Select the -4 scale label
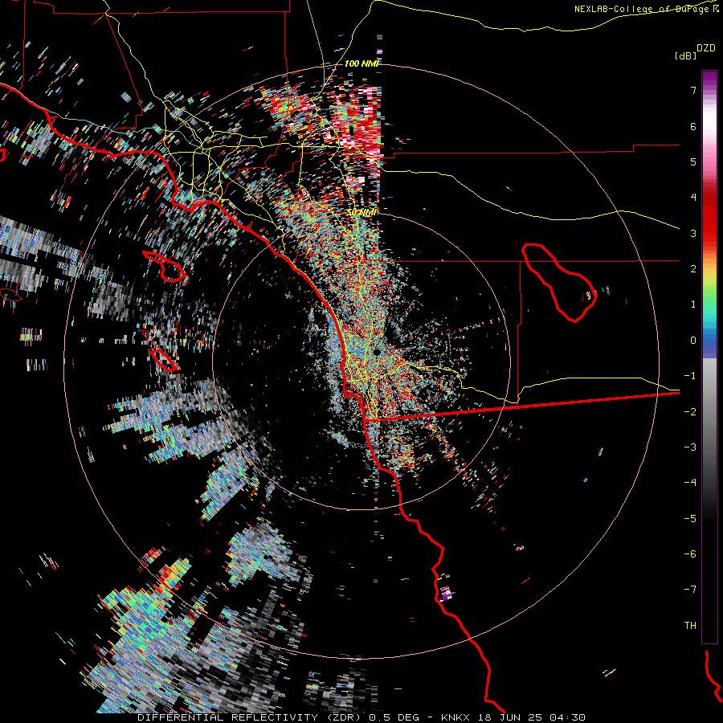Screen dimensions: 723x723 click(690, 483)
